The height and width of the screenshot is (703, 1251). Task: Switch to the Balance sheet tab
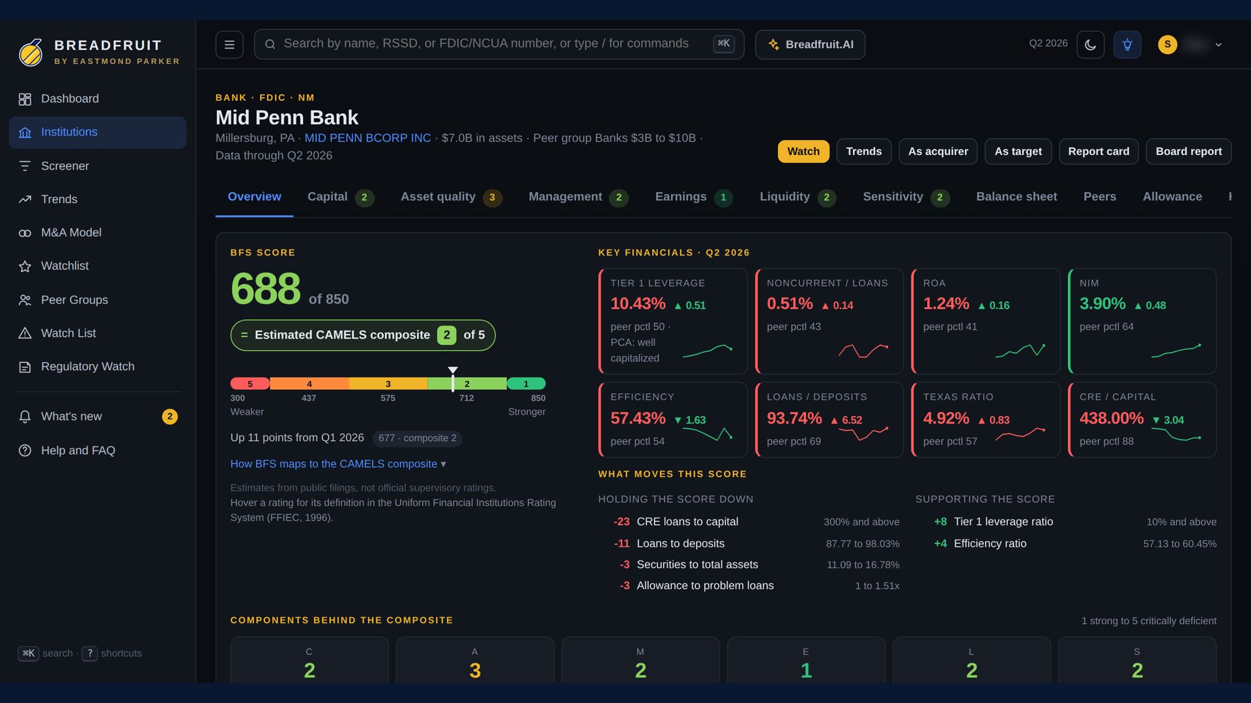click(x=1016, y=197)
